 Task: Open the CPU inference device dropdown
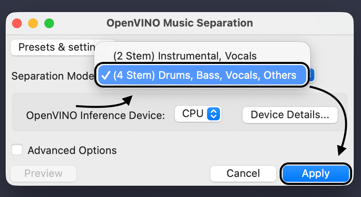point(198,114)
